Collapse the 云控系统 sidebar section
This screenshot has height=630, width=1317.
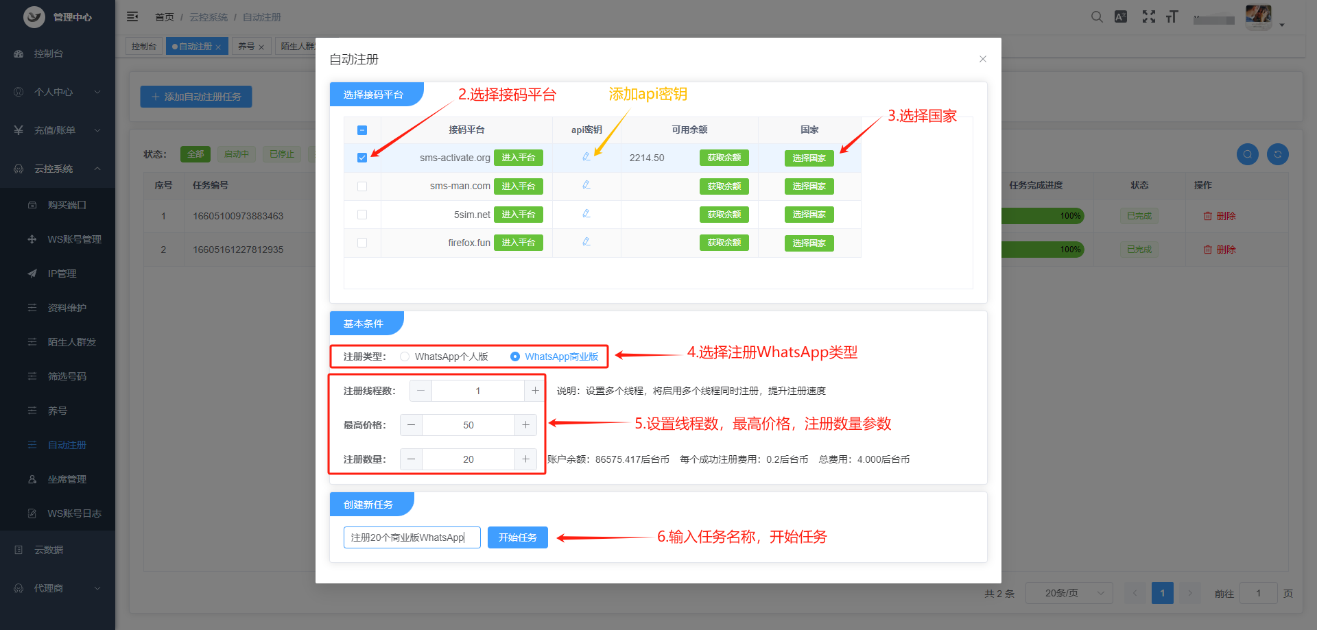[57, 169]
